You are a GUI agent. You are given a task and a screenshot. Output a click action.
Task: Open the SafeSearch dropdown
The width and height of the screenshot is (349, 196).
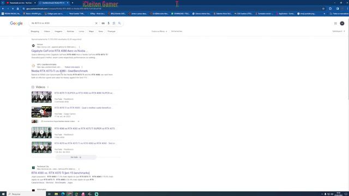(x=339, y=32)
